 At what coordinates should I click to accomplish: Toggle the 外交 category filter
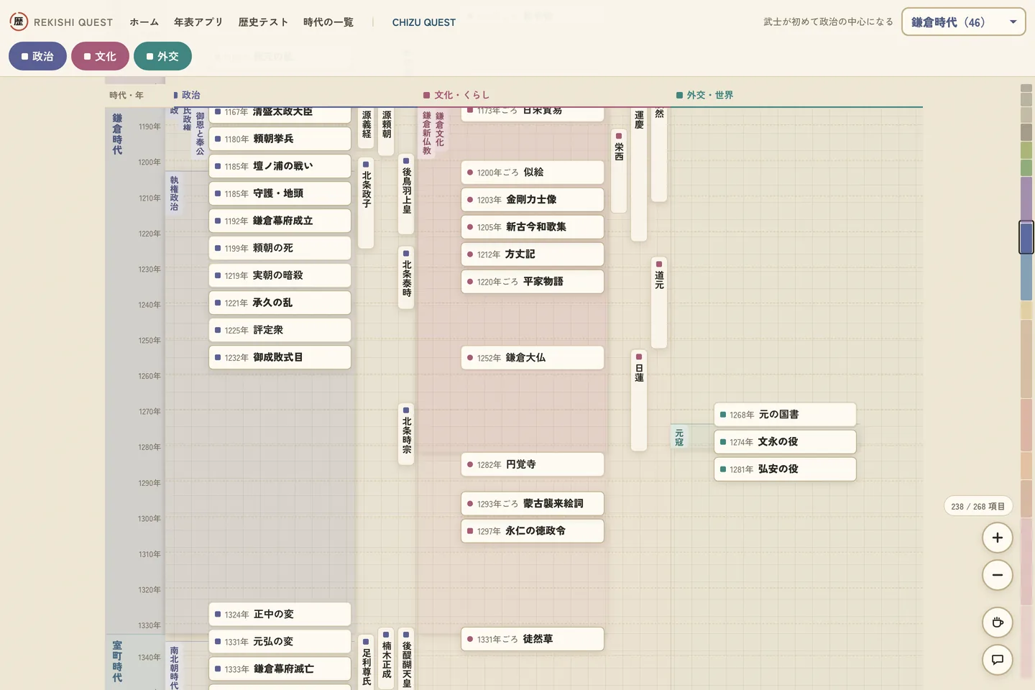162,56
